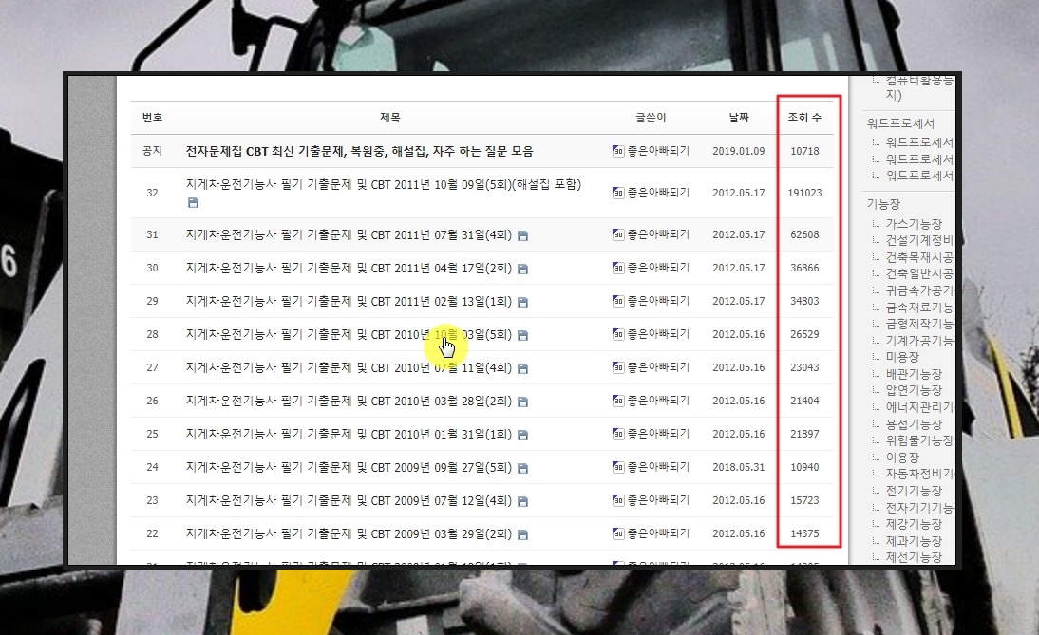Select 건축일반시공 in the sidebar
Screen dimensions: 1039x635
(919, 273)
